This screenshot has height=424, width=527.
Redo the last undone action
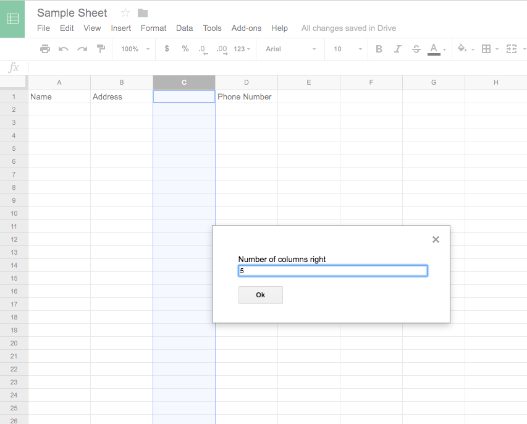pos(82,49)
